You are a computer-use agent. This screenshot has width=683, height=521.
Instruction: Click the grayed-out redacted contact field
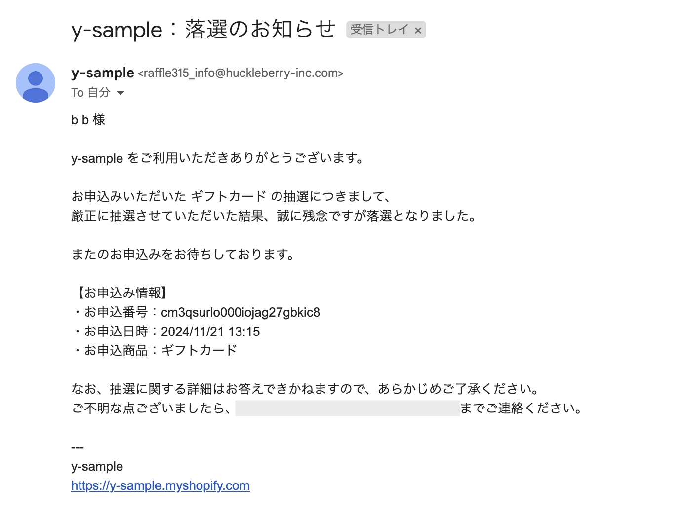pos(347,408)
